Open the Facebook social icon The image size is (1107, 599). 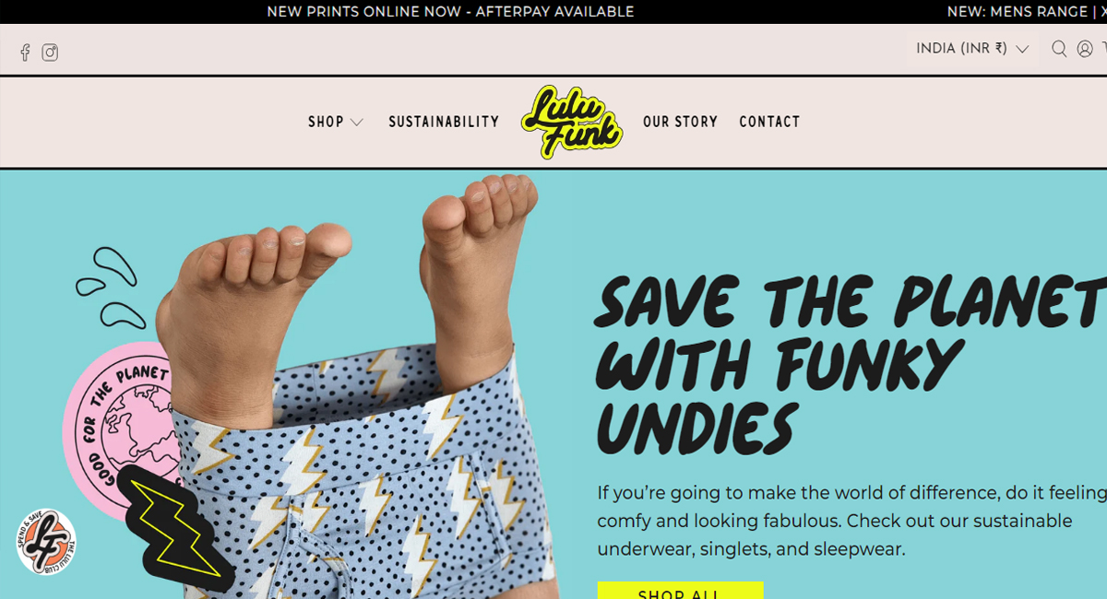pos(25,53)
